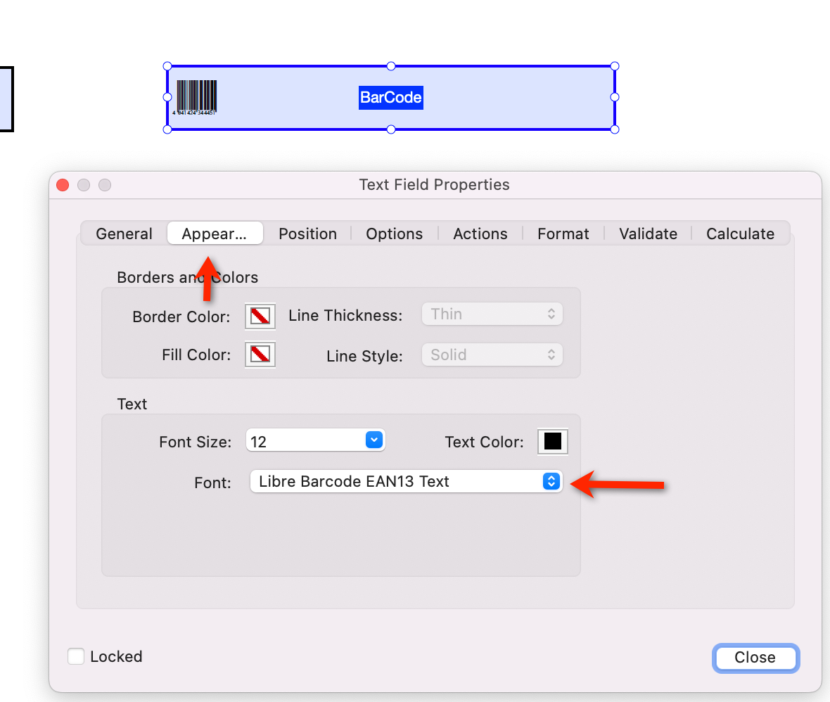Viewport: 830px width, 702px height.
Task: Open the Actions tab
Action: (x=480, y=234)
